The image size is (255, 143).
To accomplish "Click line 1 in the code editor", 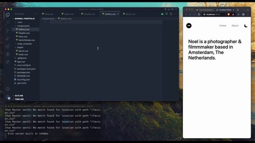I will coord(106,22).
